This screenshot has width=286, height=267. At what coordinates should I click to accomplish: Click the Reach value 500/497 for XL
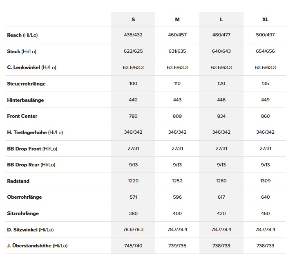[265, 35]
